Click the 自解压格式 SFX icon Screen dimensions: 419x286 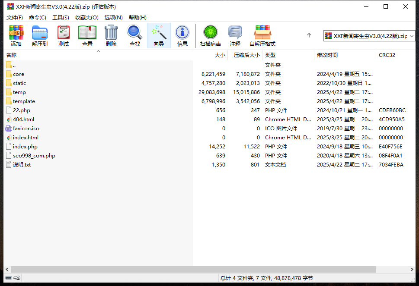262,35
